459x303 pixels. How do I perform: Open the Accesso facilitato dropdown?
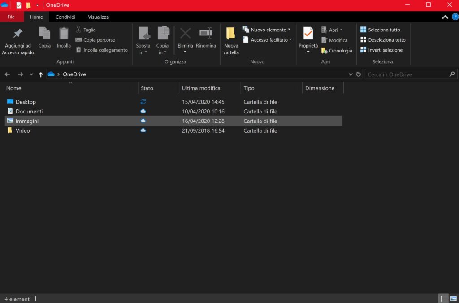click(x=267, y=40)
